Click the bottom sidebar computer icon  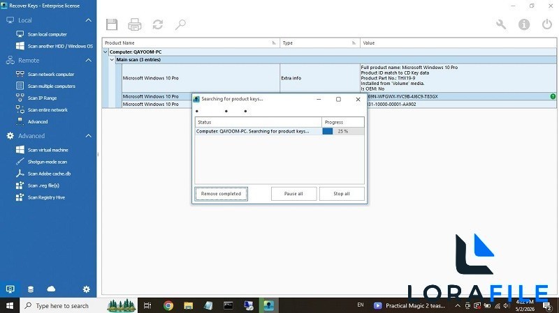[x=10, y=289]
